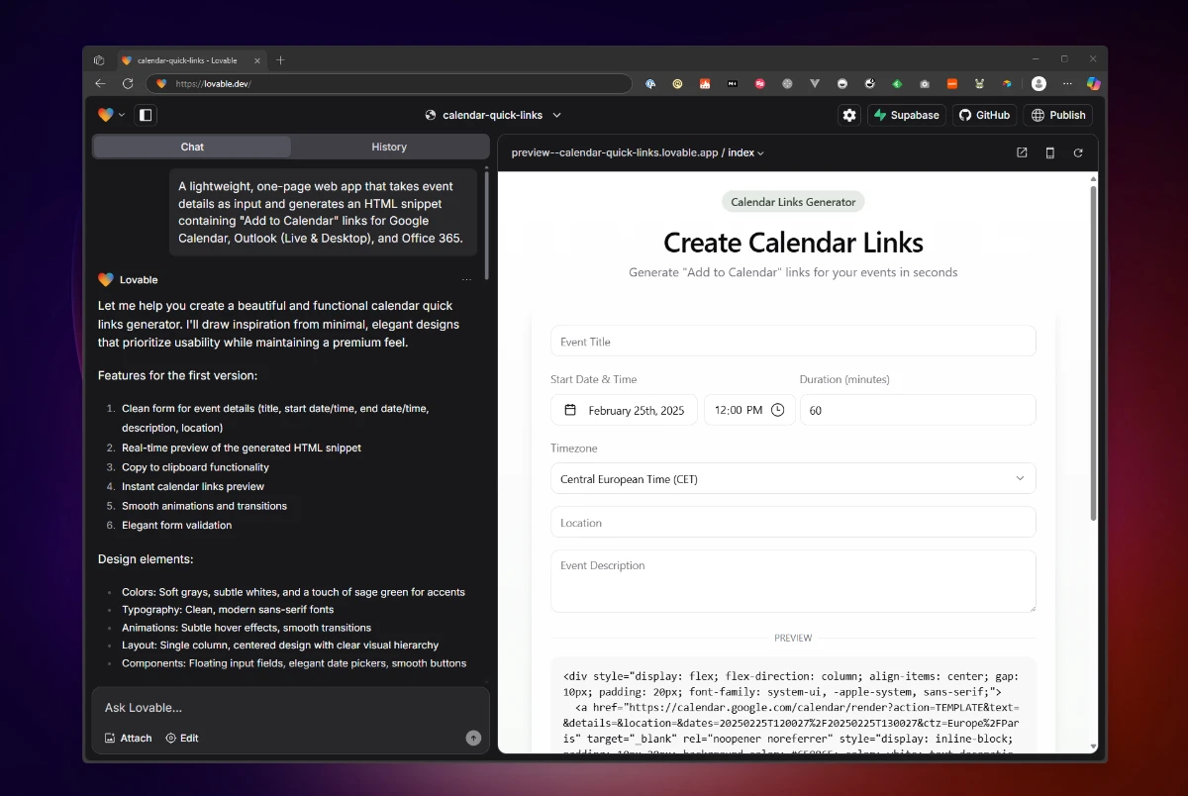This screenshot has width=1188, height=796.
Task: Click the orange square extension icon
Action: 951,84
